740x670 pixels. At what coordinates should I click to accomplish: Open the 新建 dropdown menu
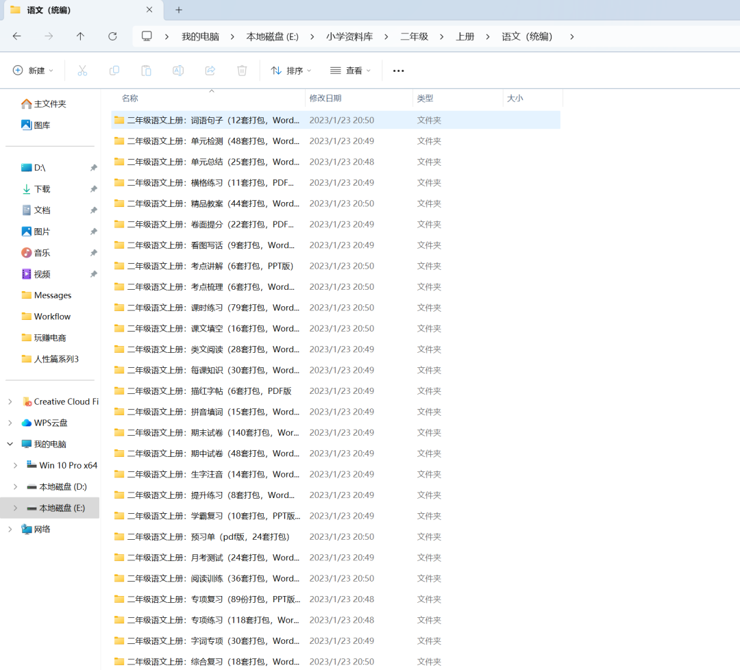(x=33, y=71)
